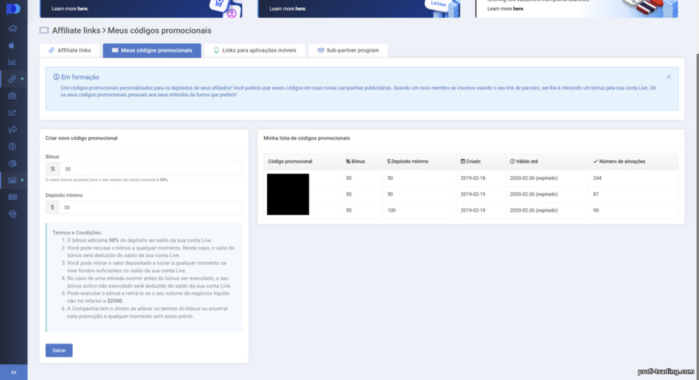Select the chain link sidebar icon
Screen dimensions: 699x380
click(x=12, y=79)
